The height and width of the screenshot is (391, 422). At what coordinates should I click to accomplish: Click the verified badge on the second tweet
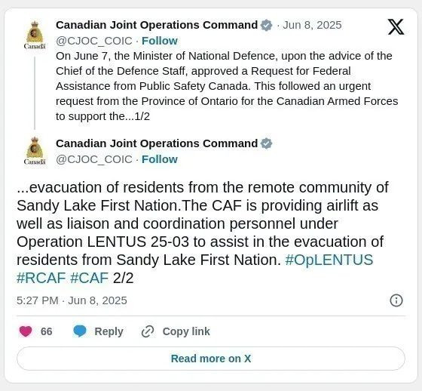[x=266, y=143]
